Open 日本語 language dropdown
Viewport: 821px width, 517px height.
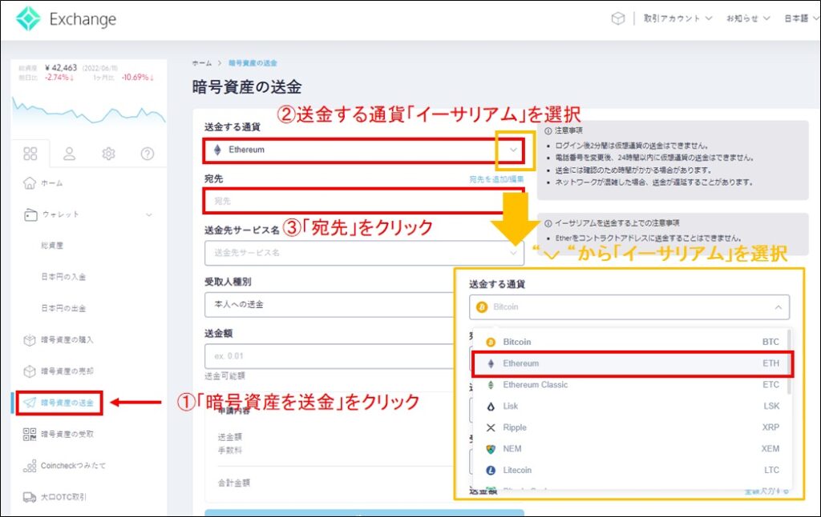click(801, 18)
